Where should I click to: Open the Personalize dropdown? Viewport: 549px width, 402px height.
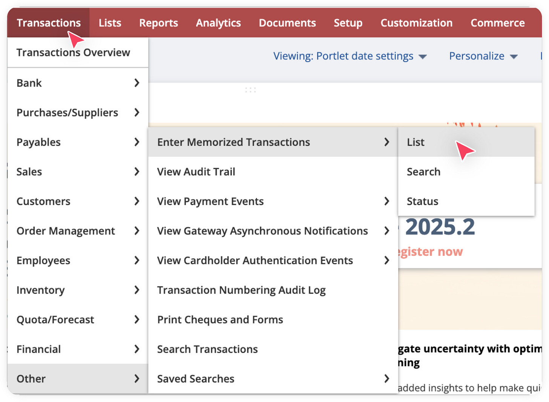click(x=483, y=56)
